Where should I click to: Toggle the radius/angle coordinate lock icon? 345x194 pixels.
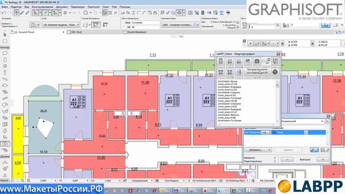313,43
